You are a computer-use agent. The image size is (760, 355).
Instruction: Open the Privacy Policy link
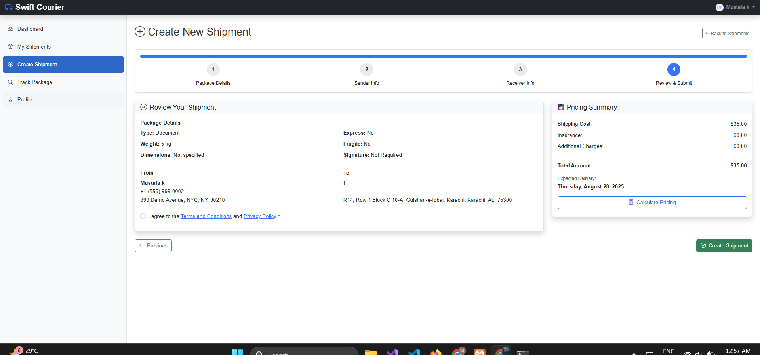coord(260,216)
